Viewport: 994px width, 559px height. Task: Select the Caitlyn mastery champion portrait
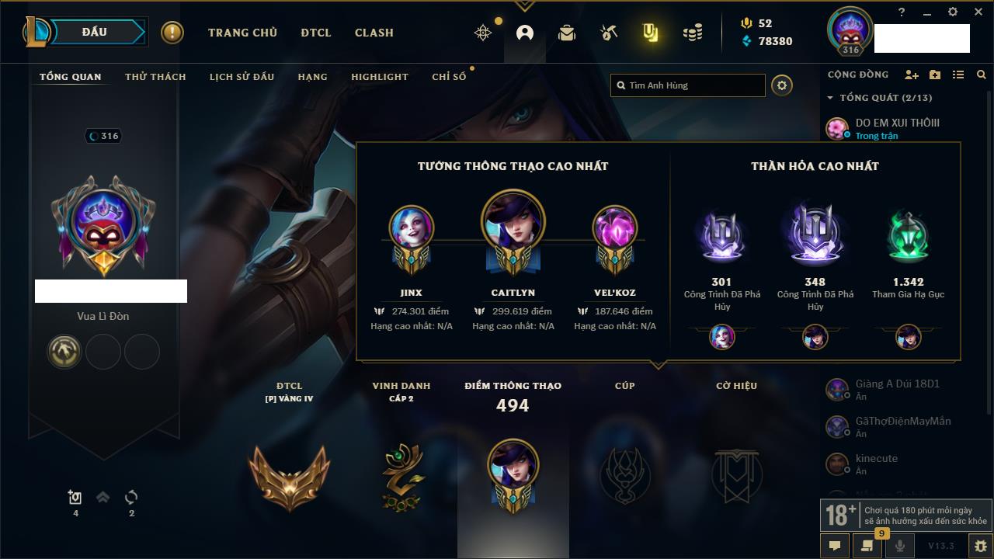(x=513, y=224)
